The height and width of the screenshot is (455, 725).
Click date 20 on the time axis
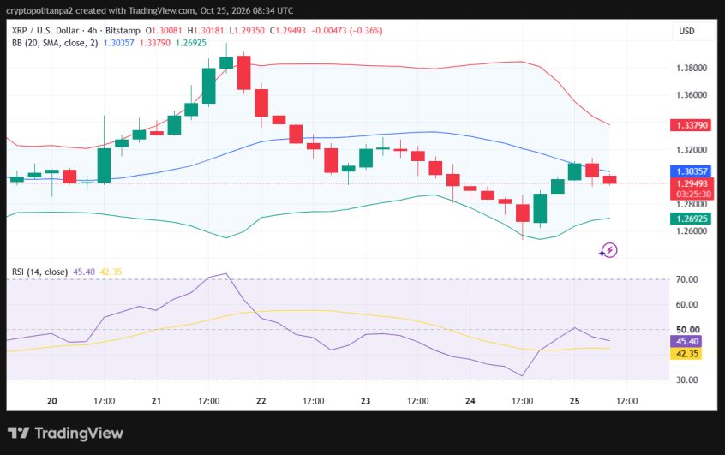pos(51,401)
